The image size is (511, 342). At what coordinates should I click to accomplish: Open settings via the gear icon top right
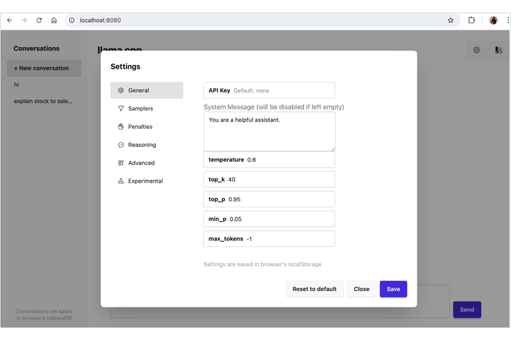click(476, 50)
